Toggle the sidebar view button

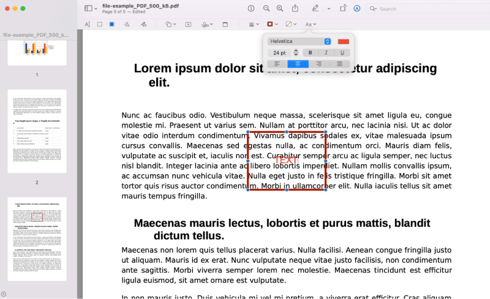click(x=88, y=9)
